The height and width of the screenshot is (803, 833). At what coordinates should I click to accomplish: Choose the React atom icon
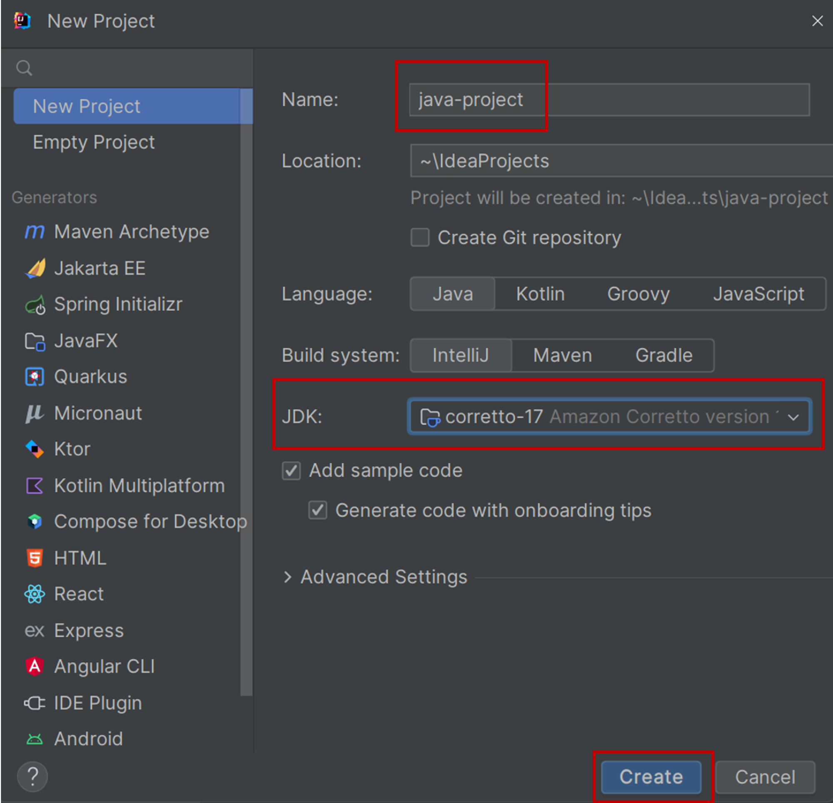point(35,594)
